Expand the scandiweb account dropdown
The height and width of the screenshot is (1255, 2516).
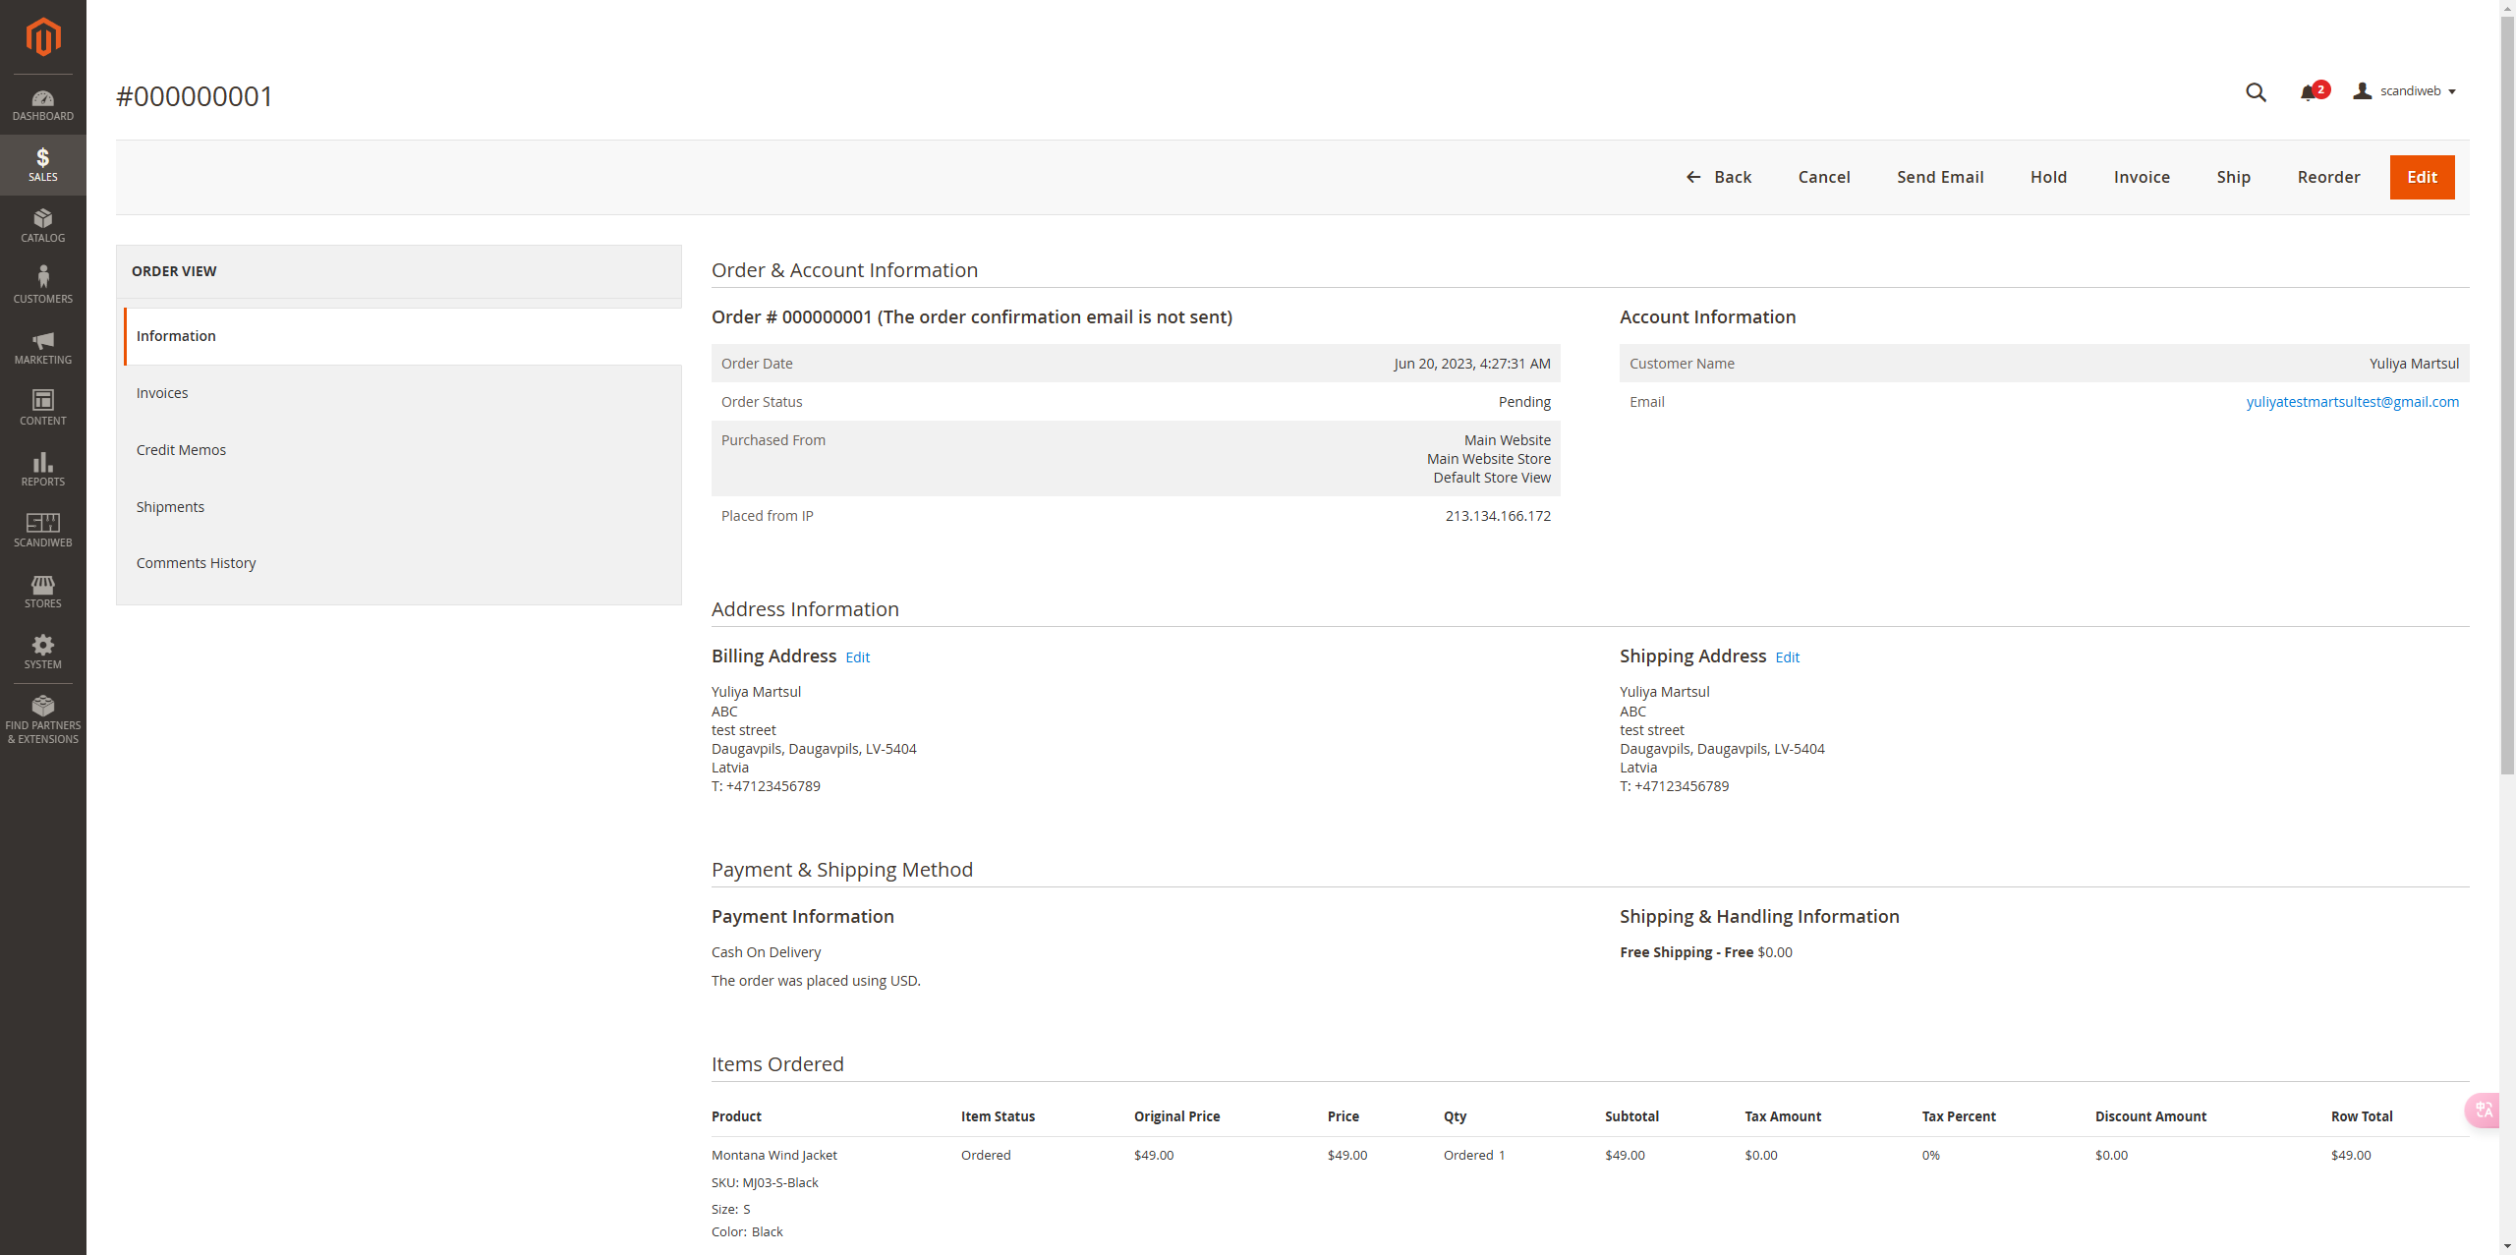pyautogui.click(x=2408, y=91)
